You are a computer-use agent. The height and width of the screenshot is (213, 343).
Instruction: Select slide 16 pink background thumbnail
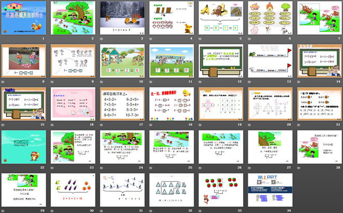coord(73,104)
